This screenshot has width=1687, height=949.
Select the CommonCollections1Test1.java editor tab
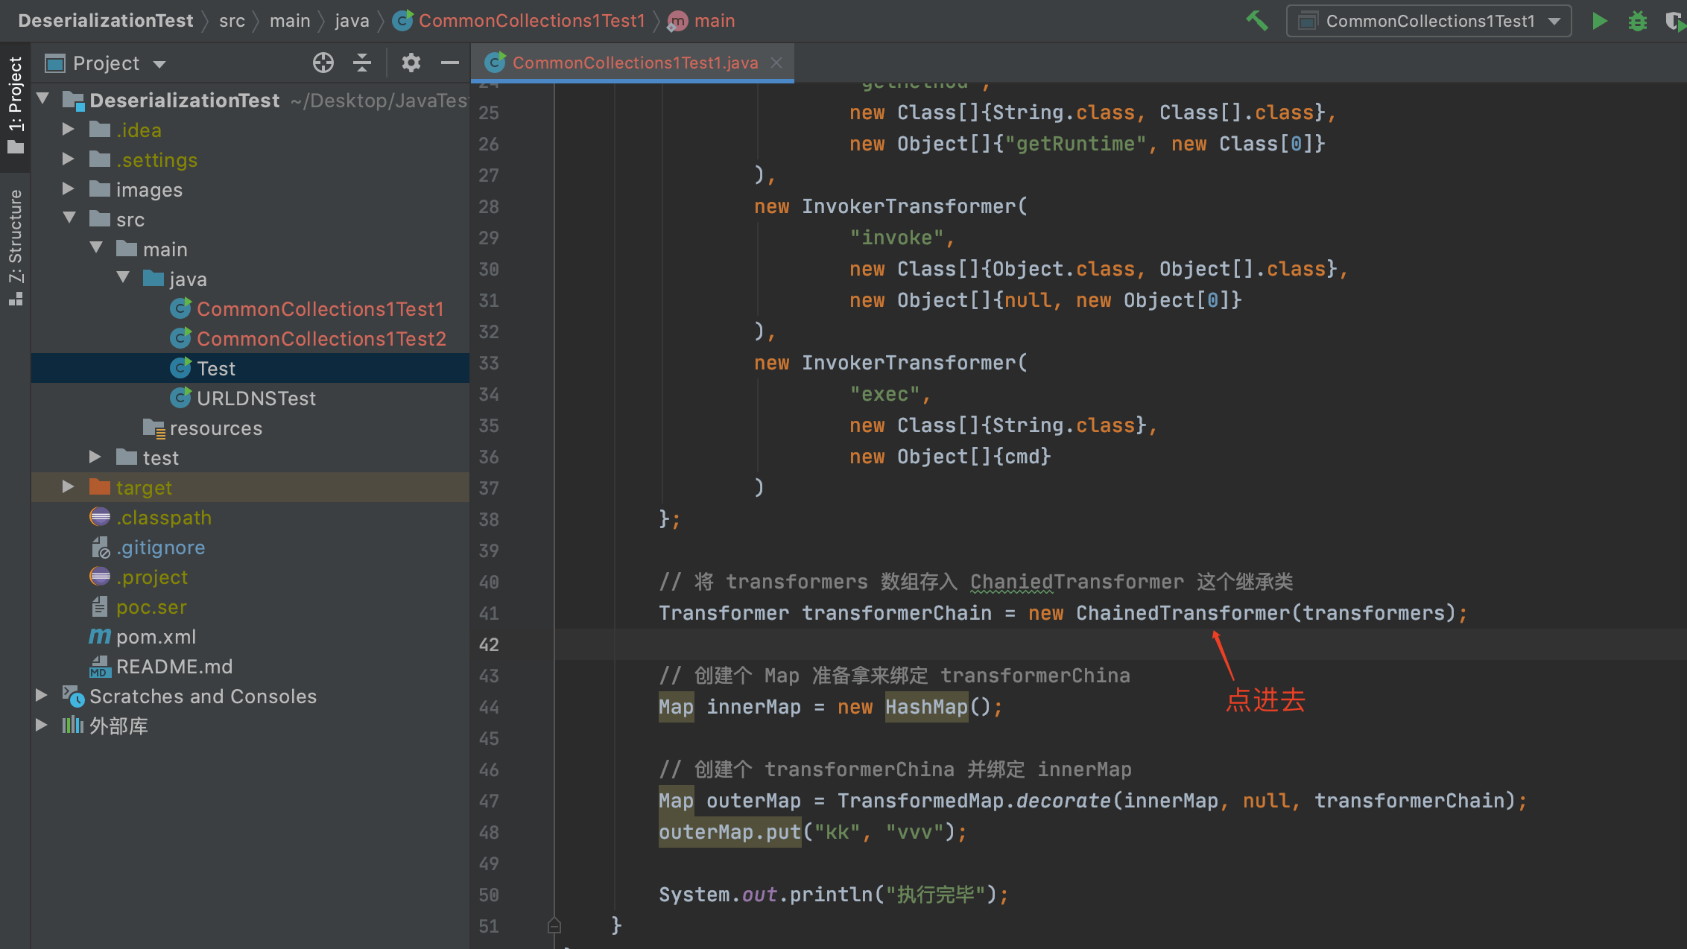point(634,63)
